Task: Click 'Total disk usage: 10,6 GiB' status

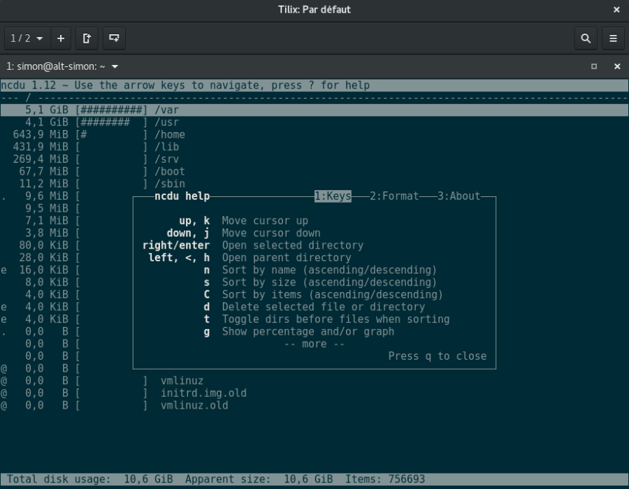Action: pyautogui.click(x=90, y=479)
